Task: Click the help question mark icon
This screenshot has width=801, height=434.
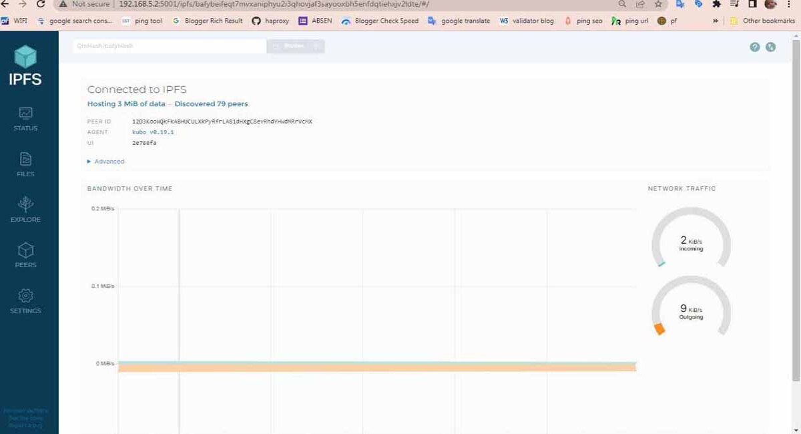Action: tap(755, 47)
